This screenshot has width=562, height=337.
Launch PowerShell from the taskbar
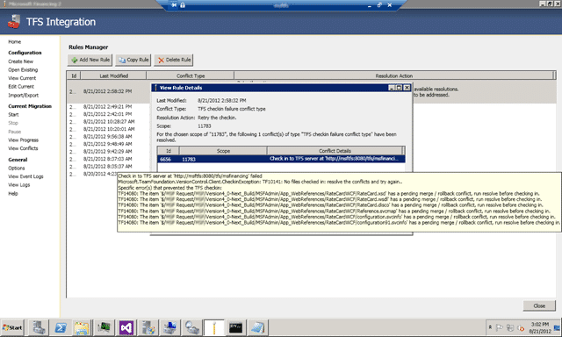point(61,327)
